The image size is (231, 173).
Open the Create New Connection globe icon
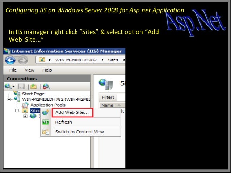[x=8, y=86]
